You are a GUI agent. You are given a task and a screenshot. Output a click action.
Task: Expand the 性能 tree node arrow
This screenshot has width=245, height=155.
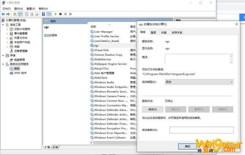(7, 46)
